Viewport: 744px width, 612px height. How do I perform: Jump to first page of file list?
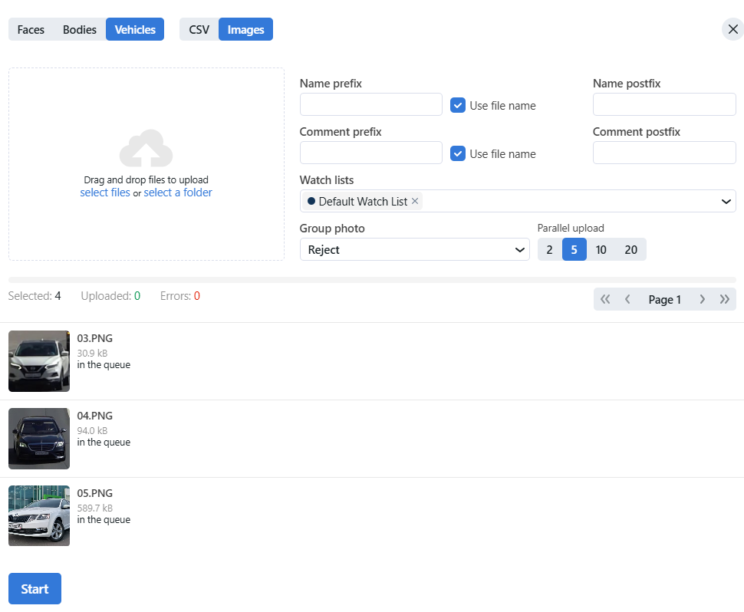tap(605, 300)
